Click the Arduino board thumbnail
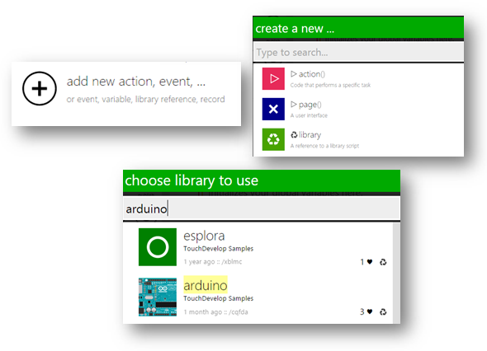The image size is (487, 351). tap(158, 297)
